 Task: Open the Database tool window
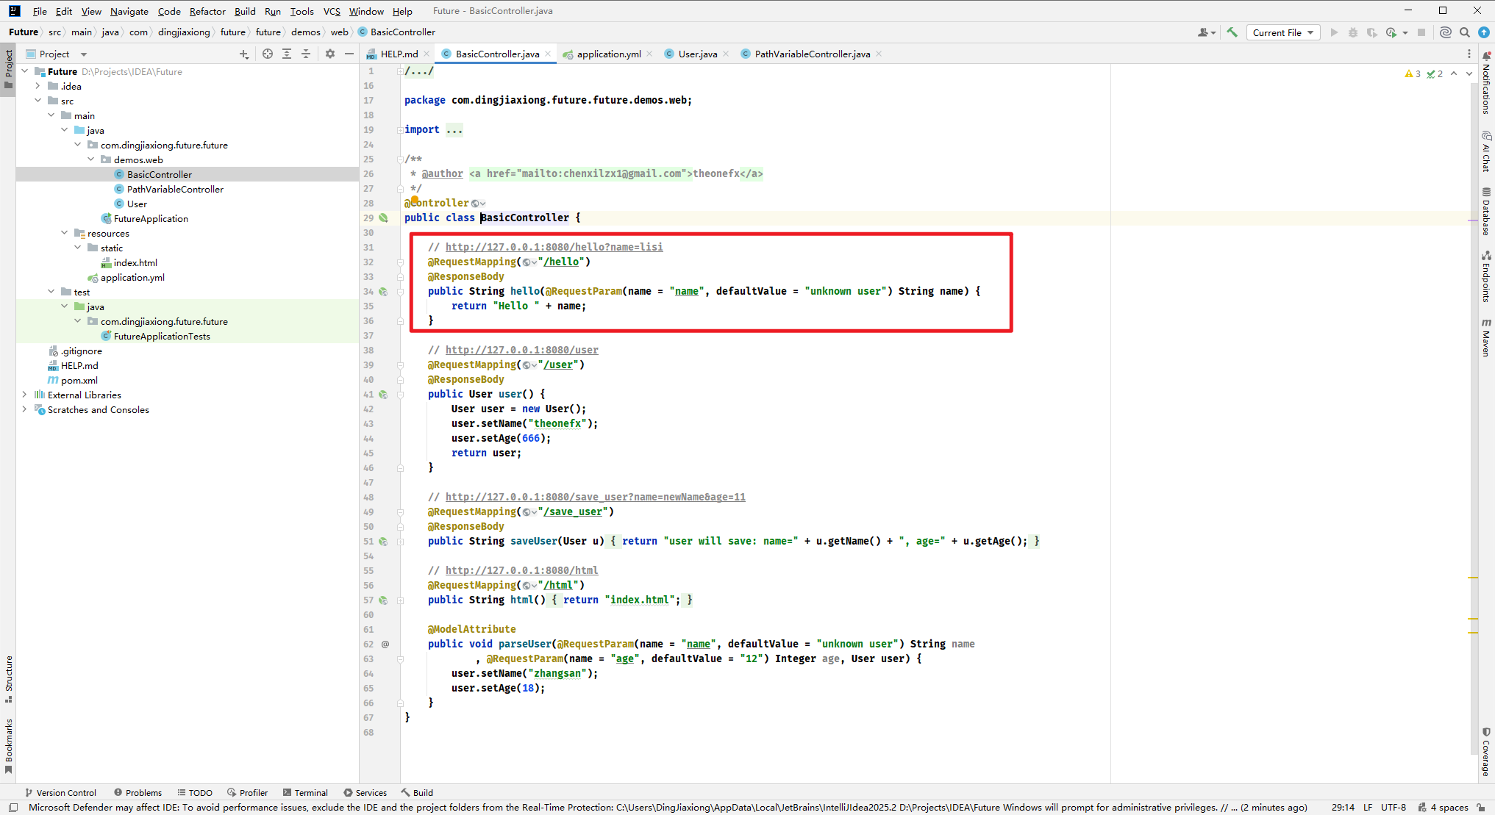(1486, 212)
